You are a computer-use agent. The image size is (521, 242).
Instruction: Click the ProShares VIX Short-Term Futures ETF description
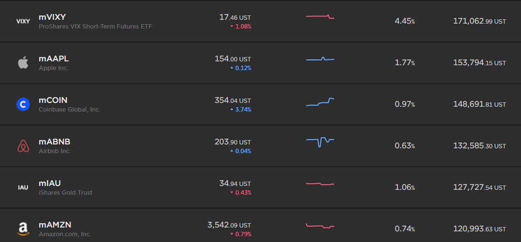pyautogui.click(x=95, y=26)
